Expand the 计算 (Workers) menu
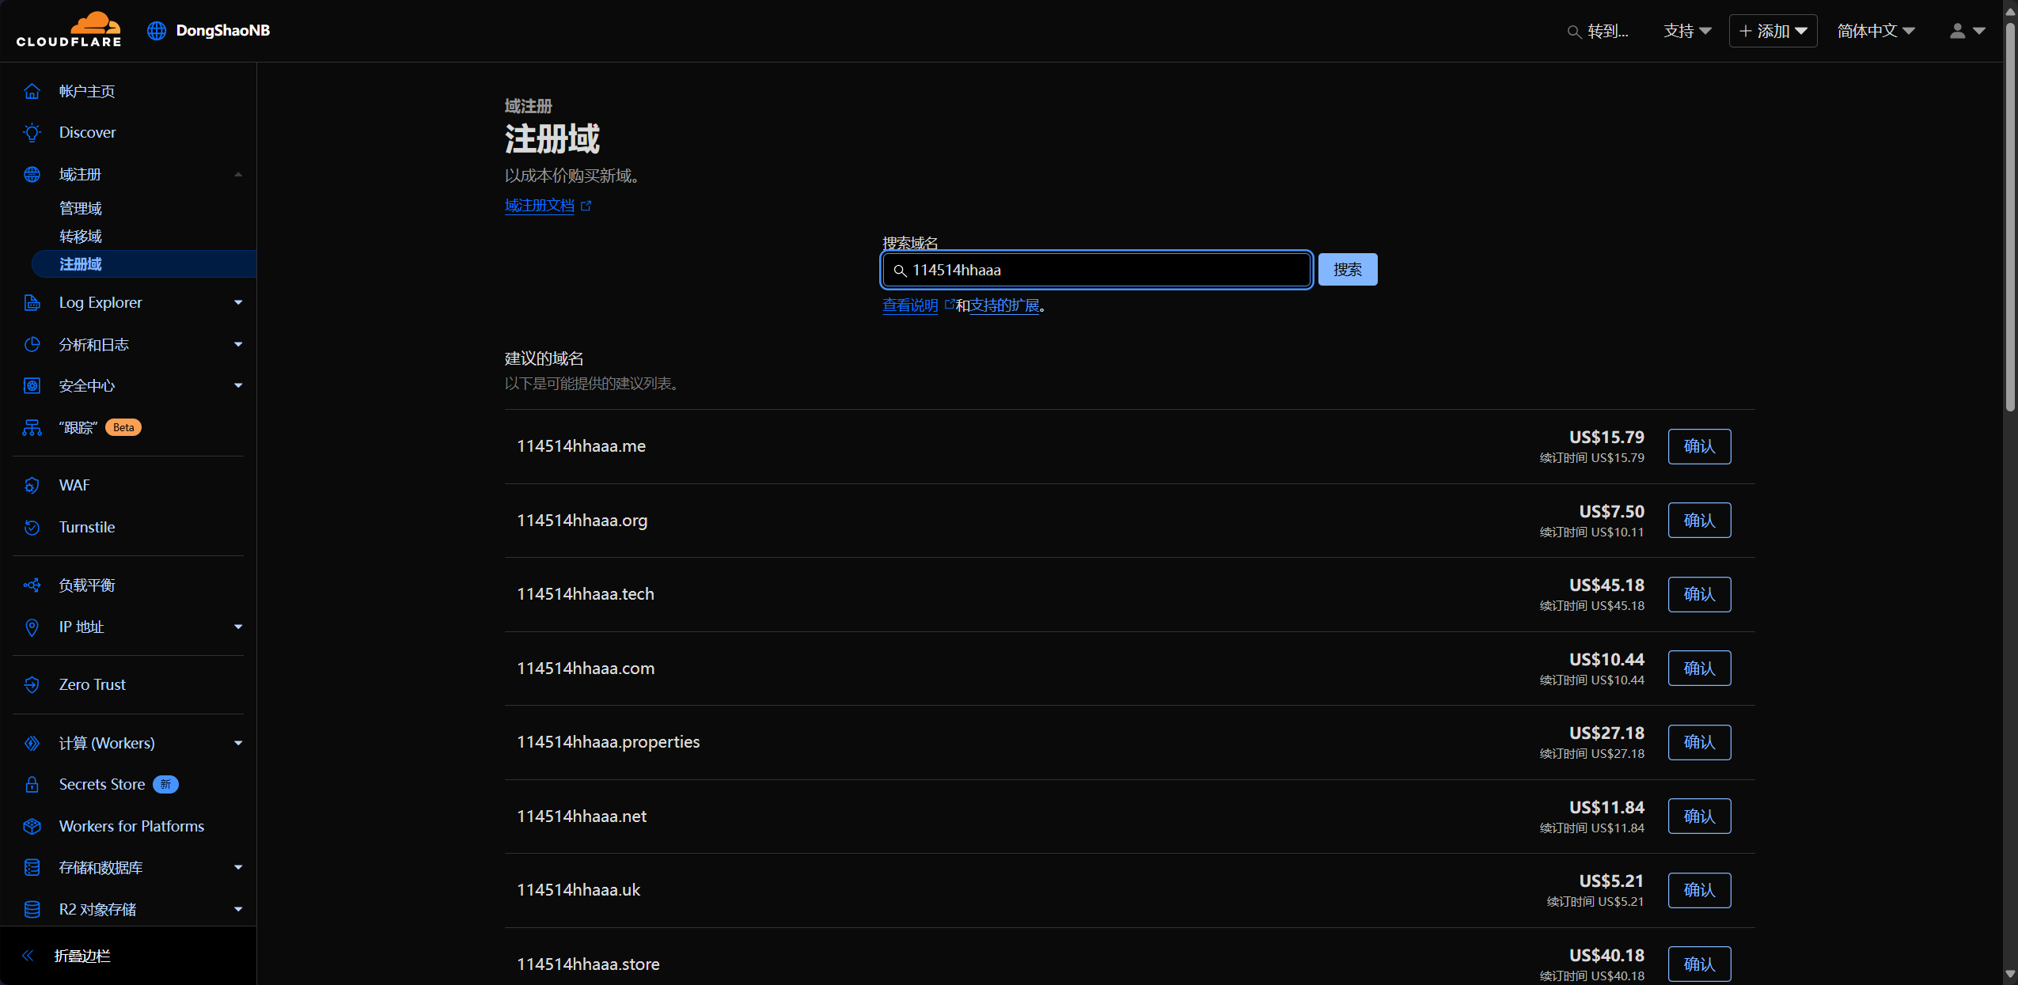The width and height of the screenshot is (2018, 985). click(237, 743)
